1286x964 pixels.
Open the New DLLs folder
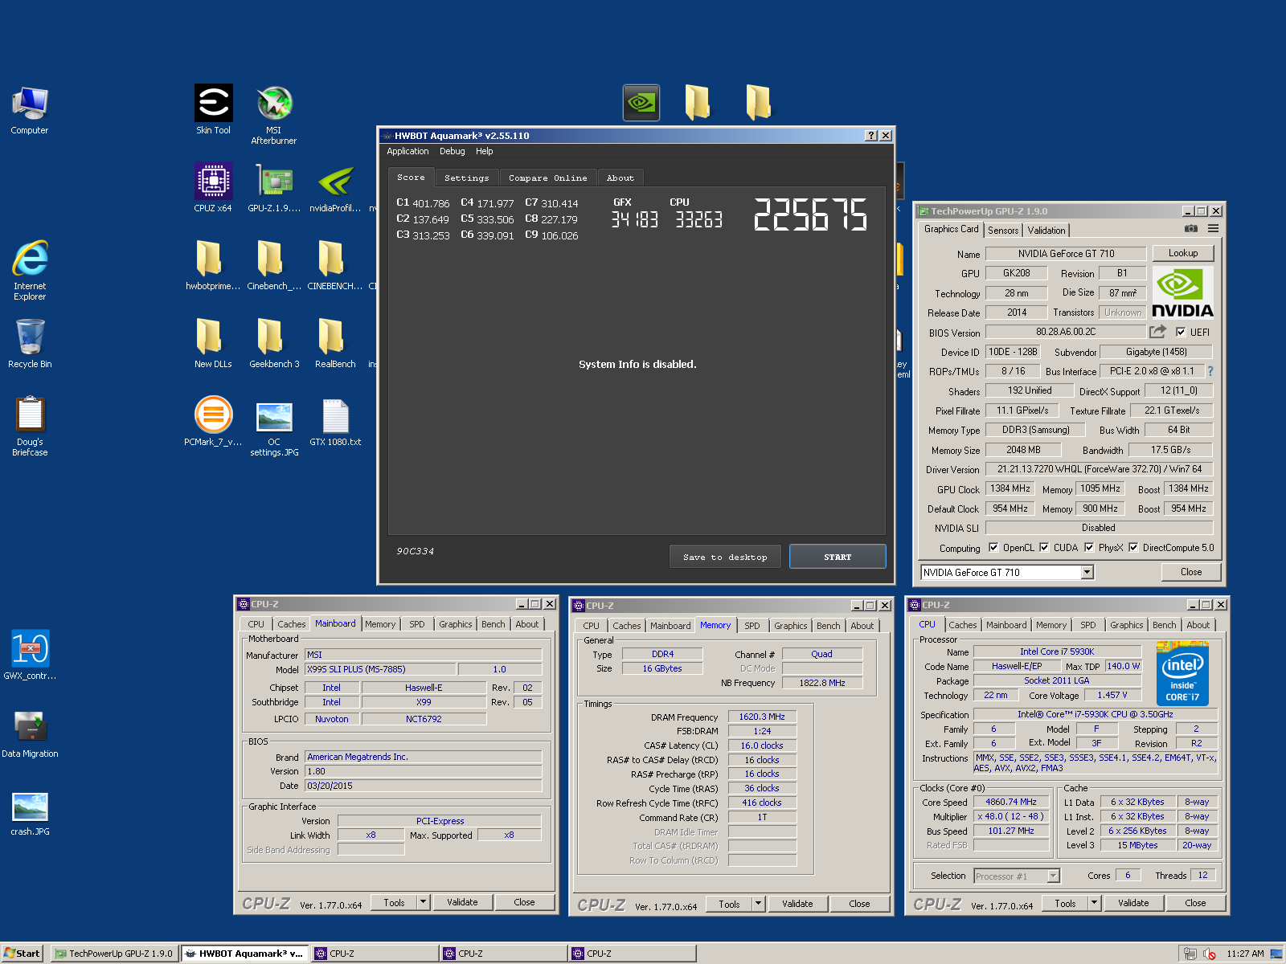213,343
